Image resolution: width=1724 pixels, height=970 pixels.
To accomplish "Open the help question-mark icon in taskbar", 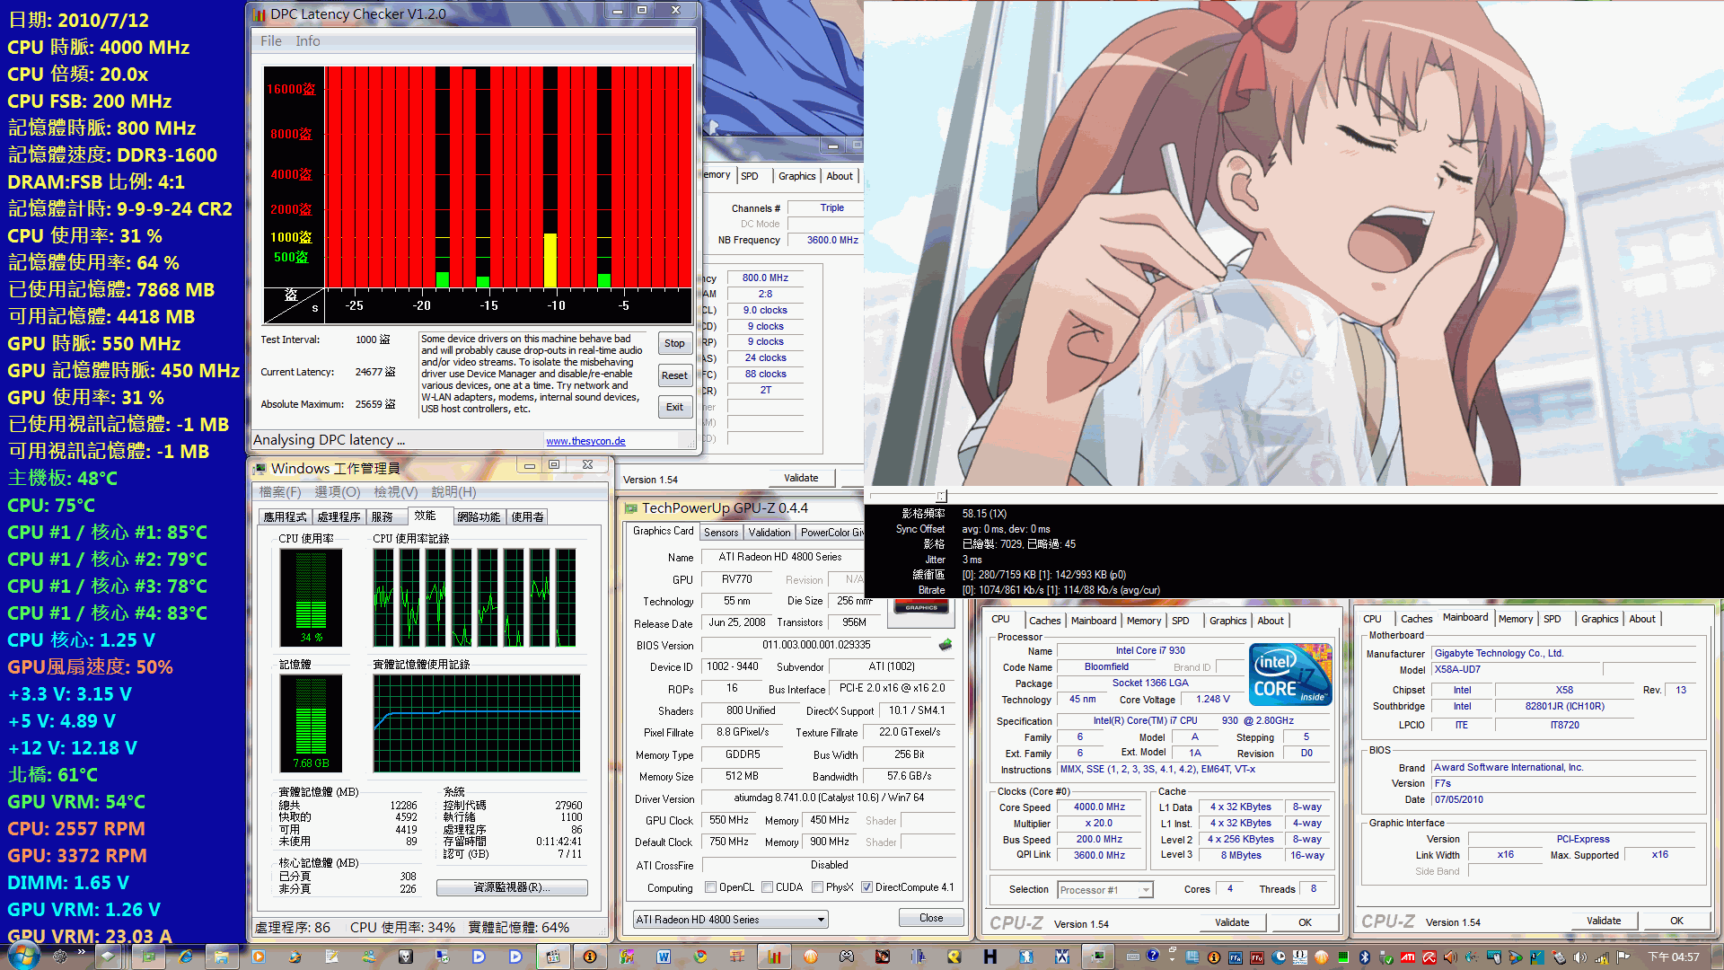I will tap(1153, 955).
